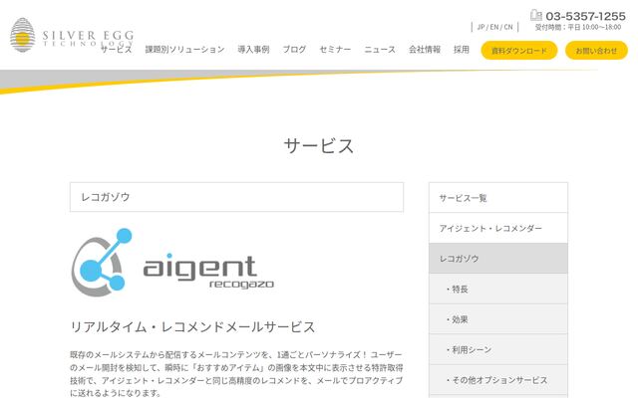This screenshot has height=398, width=638.
Task: Open 課題別ソリューション in the top navigation
Action: tap(184, 49)
